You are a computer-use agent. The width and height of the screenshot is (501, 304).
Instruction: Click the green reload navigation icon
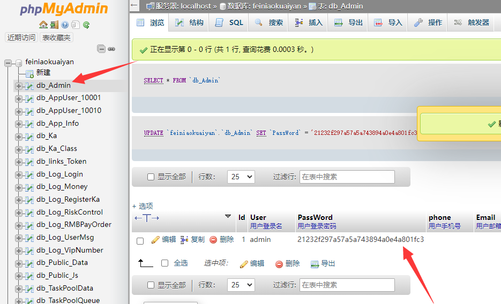(86, 25)
